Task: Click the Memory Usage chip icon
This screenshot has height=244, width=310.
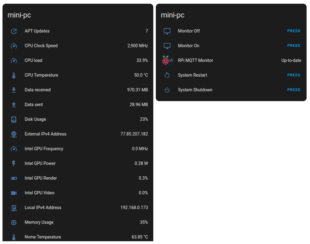Action: (x=13, y=222)
